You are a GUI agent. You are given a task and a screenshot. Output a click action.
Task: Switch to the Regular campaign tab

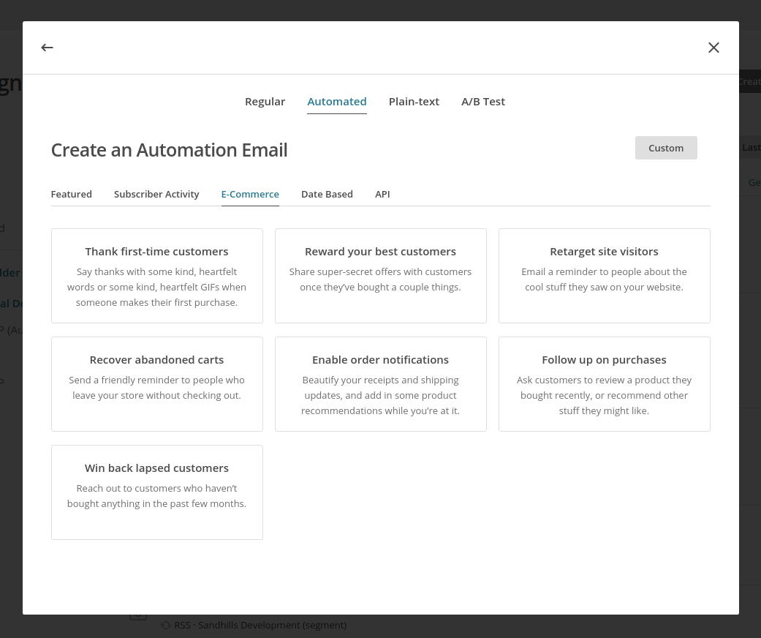[265, 102]
